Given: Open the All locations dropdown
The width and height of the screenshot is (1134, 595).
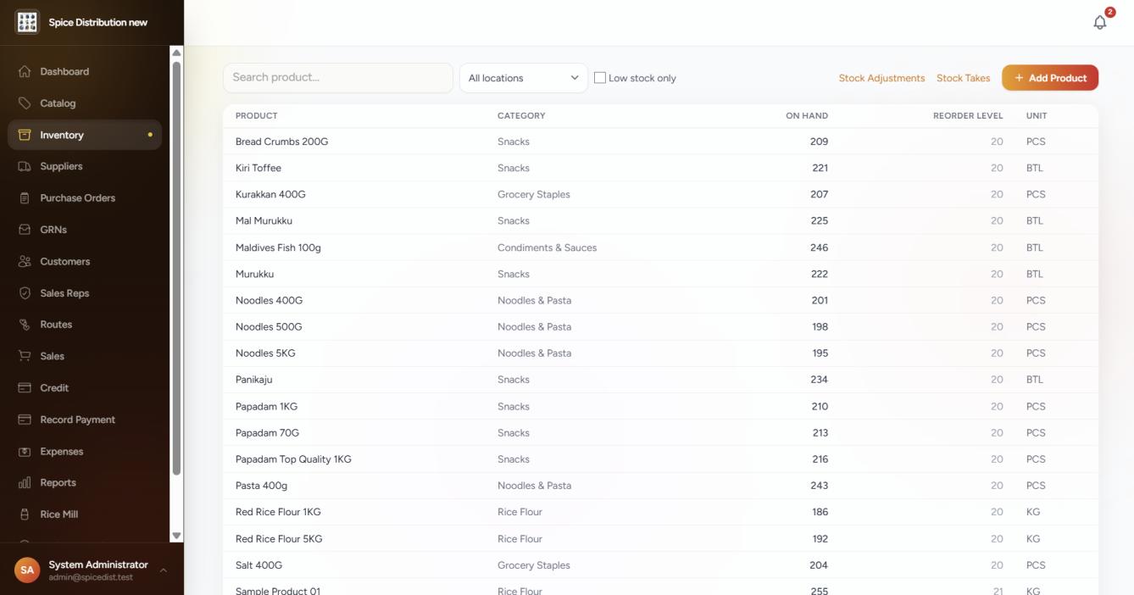Looking at the screenshot, I should tap(523, 78).
